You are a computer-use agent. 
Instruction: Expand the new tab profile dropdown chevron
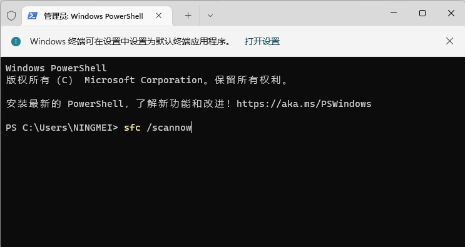pos(210,16)
